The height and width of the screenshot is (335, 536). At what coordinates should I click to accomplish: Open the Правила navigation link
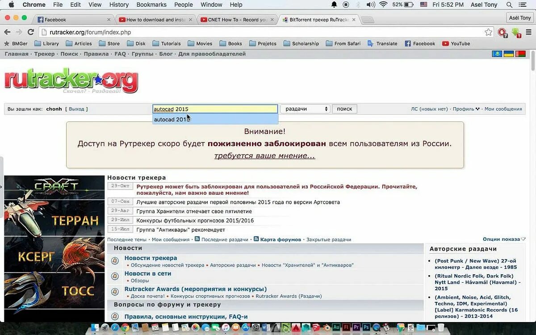96,54
